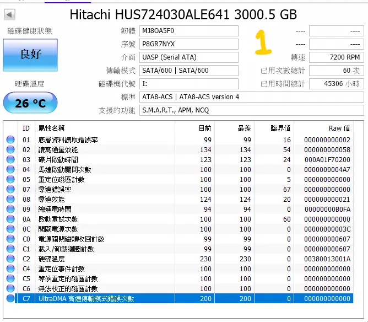Click the status icon for attribute C0
This screenshot has height=322, width=368.
pos(10,239)
